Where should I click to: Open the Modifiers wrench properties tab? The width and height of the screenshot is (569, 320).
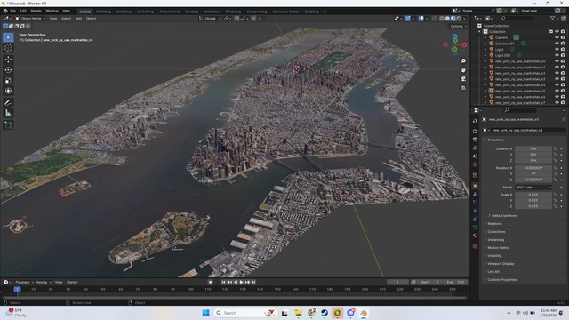[475, 194]
